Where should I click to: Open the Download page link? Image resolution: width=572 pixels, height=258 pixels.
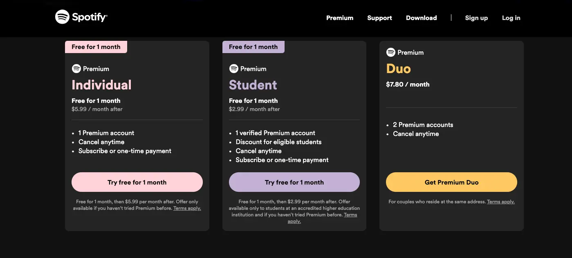coord(421,18)
